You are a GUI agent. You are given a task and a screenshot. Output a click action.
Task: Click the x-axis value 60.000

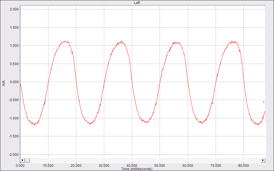tap(188, 166)
